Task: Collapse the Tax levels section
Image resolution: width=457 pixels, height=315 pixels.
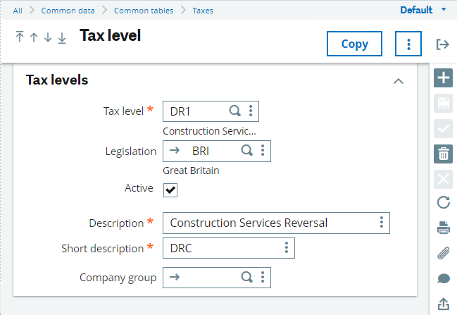Action: click(x=399, y=81)
